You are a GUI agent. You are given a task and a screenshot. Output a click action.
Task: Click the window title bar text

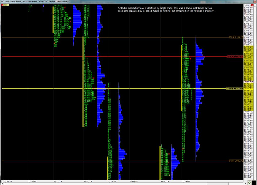click(x=35, y=2)
